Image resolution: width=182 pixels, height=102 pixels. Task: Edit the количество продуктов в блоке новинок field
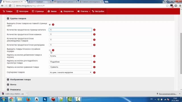(71, 34)
